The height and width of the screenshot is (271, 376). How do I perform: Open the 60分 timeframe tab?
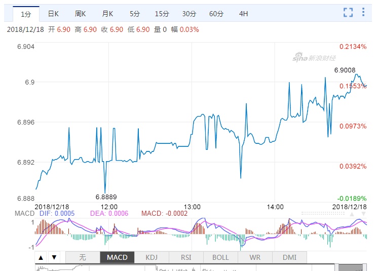(x=216, y=14)
